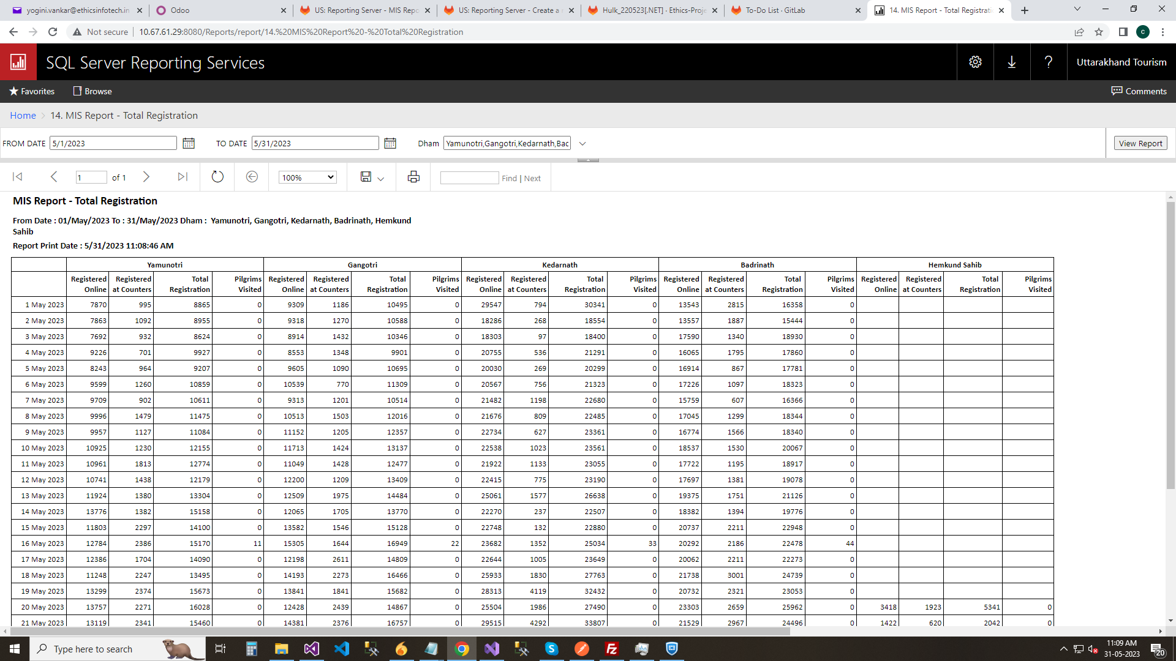Refresh the report with circular arrow icon
The height and width of the screenshot is (661, 1176).
[217, 177]
